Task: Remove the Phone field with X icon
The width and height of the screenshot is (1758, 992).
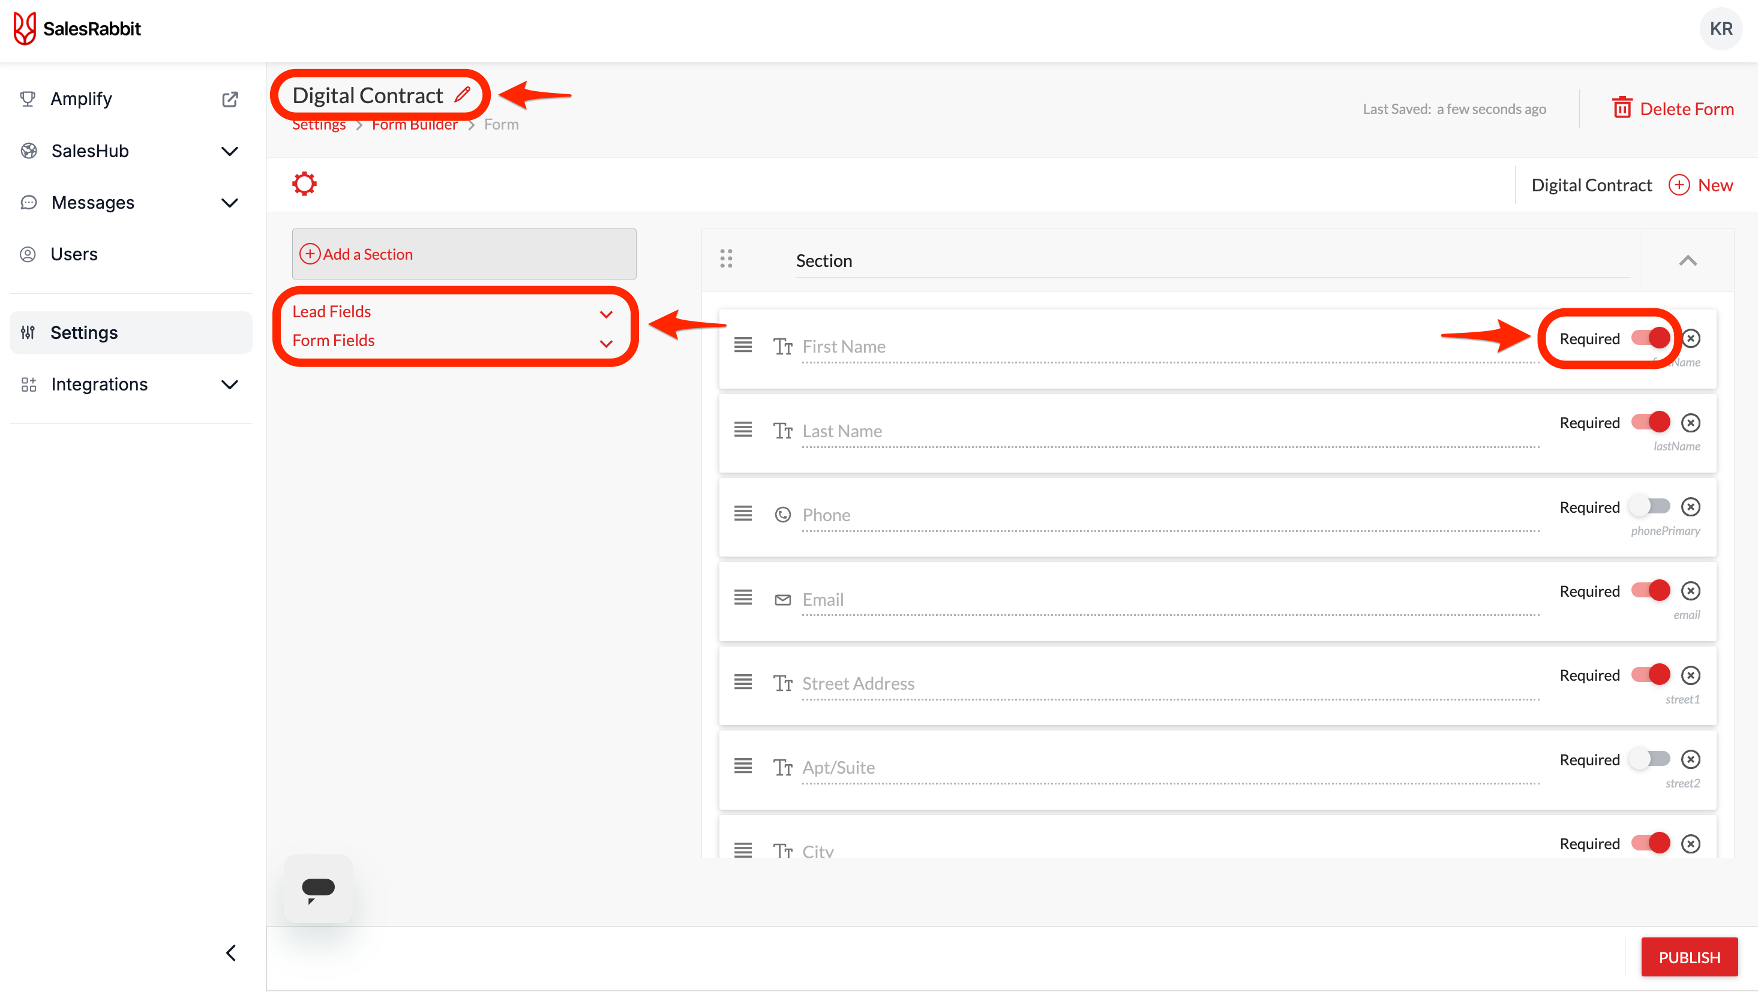Action: (x=1690, y=507)
